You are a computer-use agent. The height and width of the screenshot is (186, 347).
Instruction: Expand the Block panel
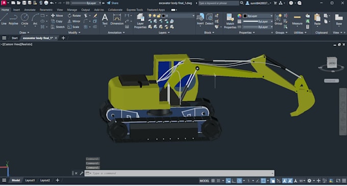(209, 33)
